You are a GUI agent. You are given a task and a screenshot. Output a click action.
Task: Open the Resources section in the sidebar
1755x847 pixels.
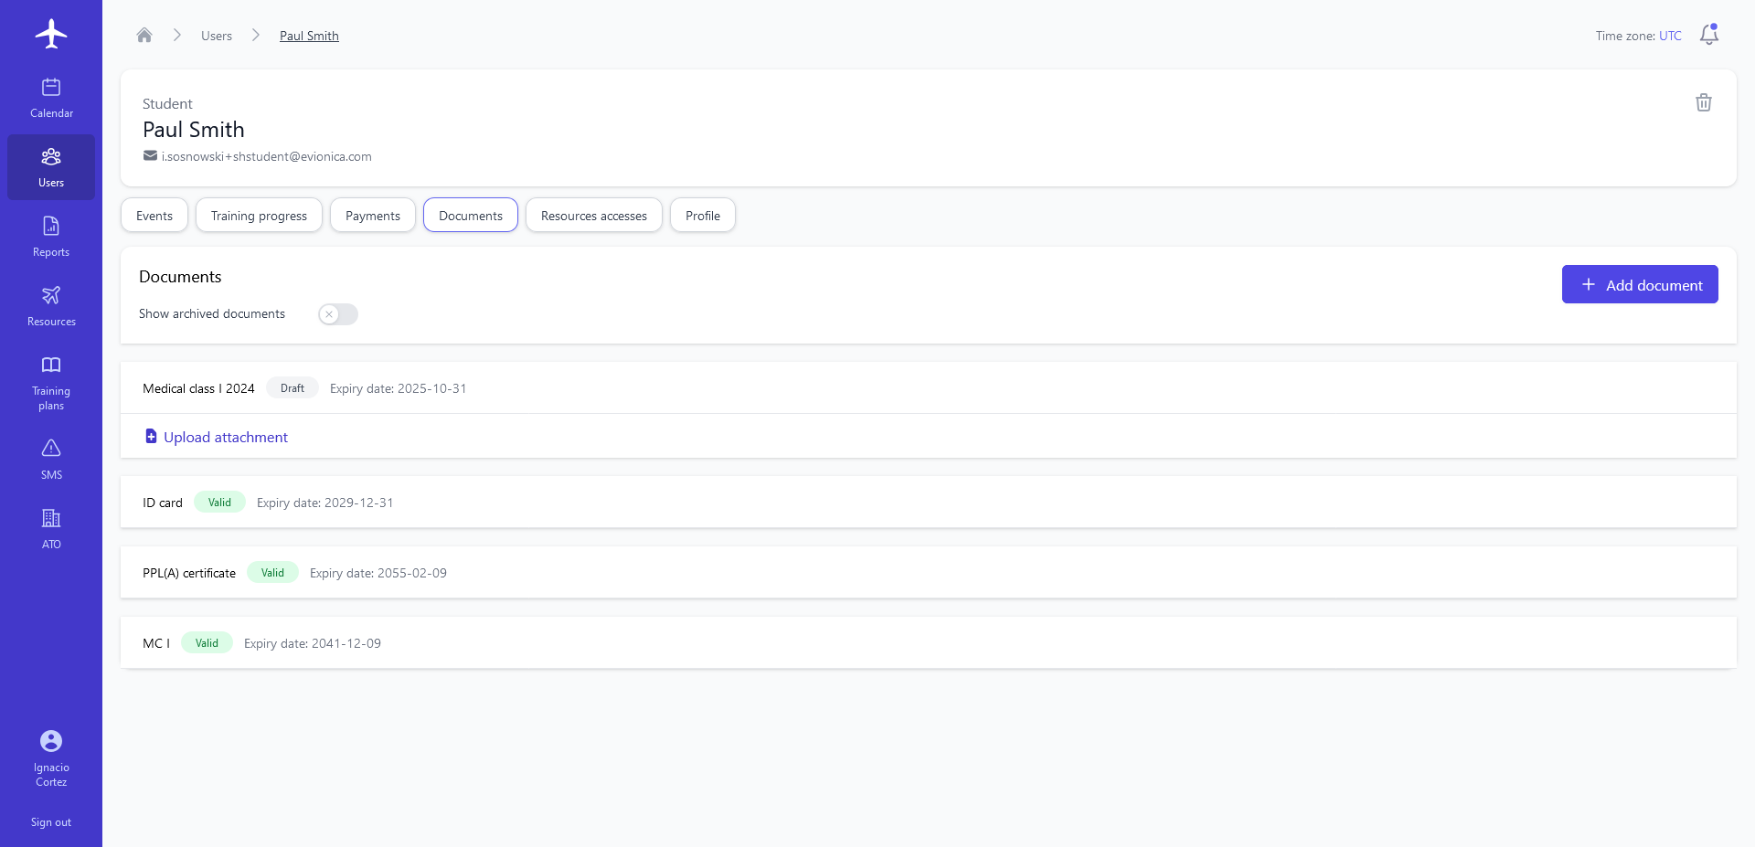click(51, 306)
